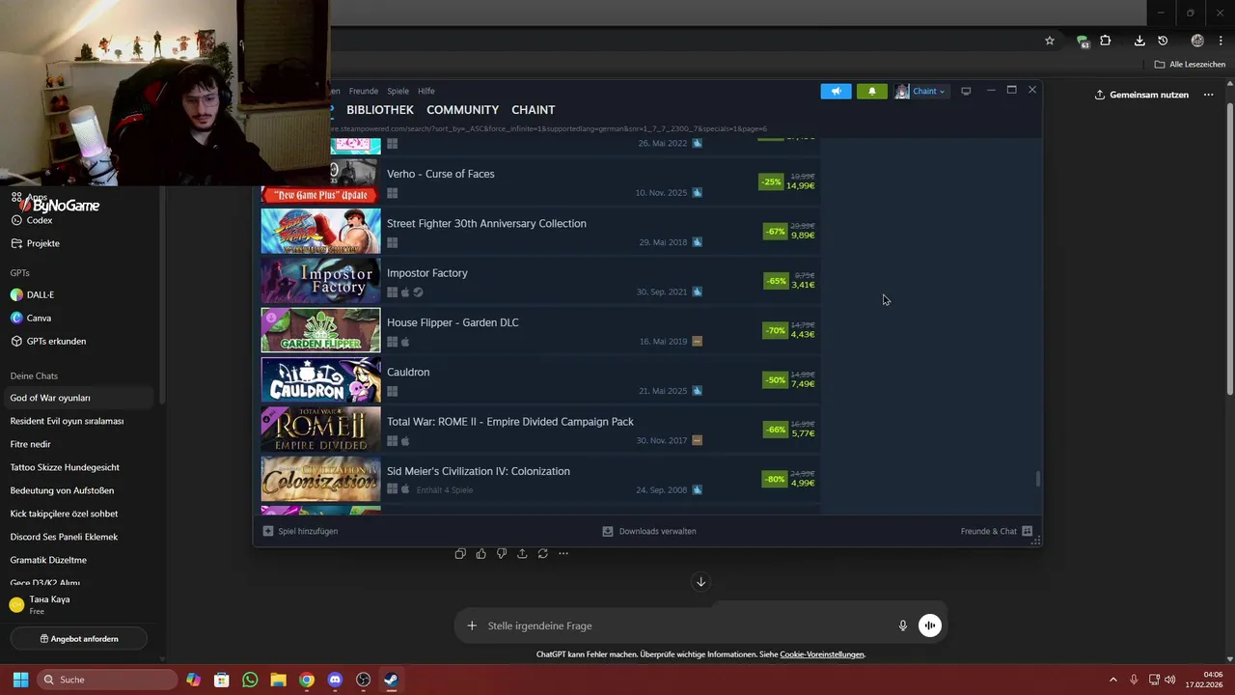Click 'Spiel hinzufügen' in Steam footer
Screen dimensions: 1235x695
point(300,531)
